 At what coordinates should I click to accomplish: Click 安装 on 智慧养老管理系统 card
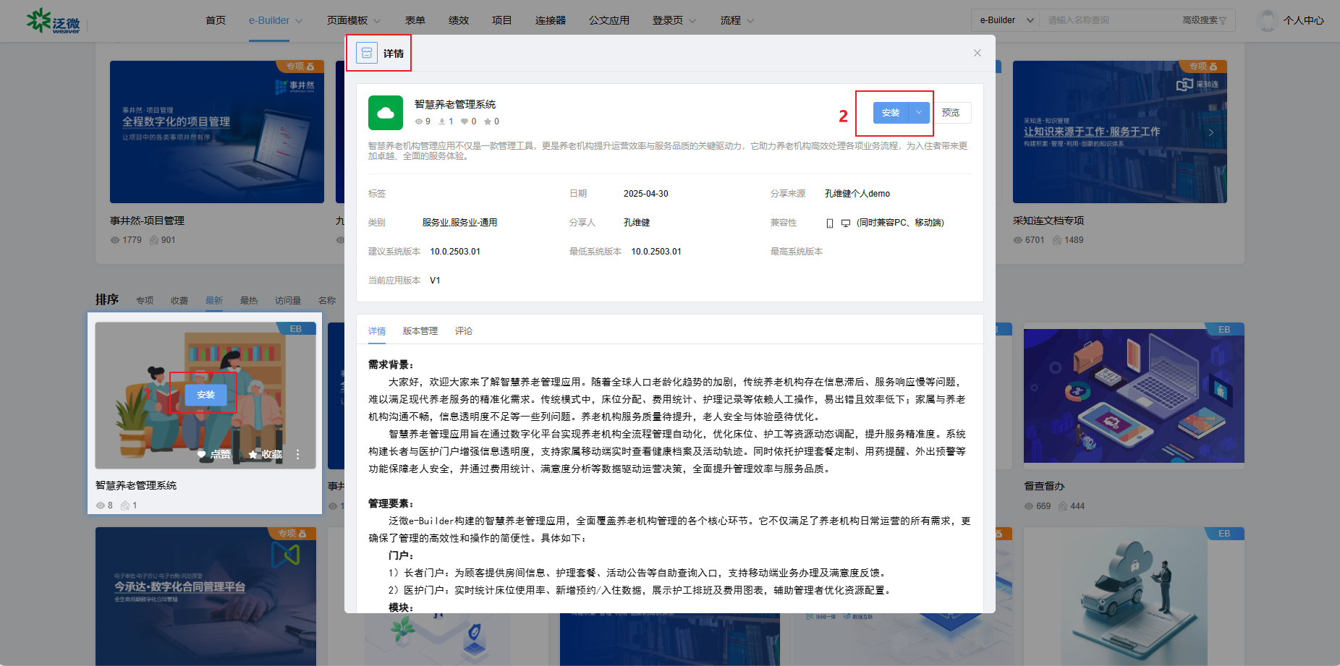tap(206, 395)
